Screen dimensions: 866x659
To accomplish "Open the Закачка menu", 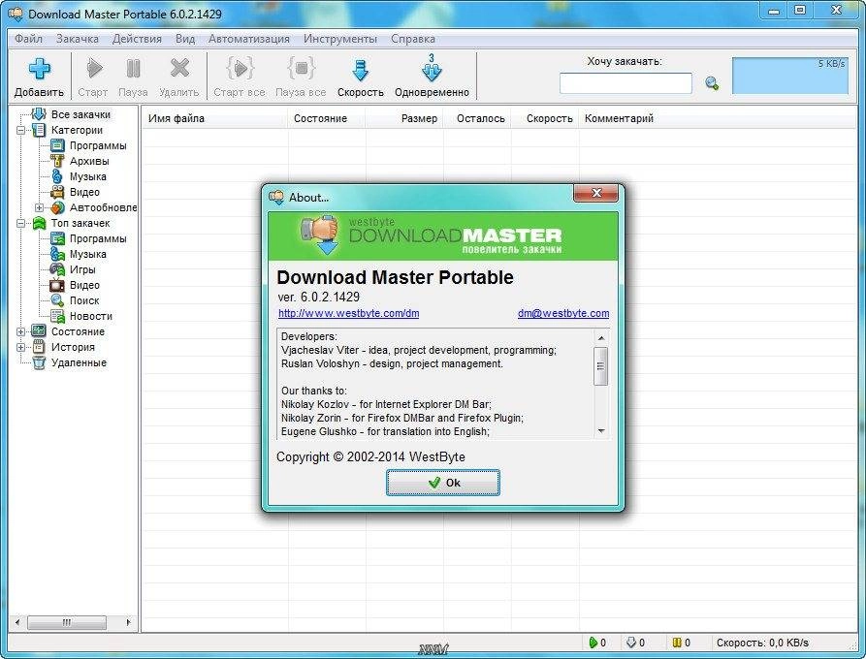I will tap(78, 39).
